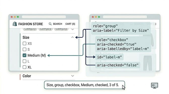Click the pants product thumbnail in right window
Screen dimensions: 169x94
148,63
